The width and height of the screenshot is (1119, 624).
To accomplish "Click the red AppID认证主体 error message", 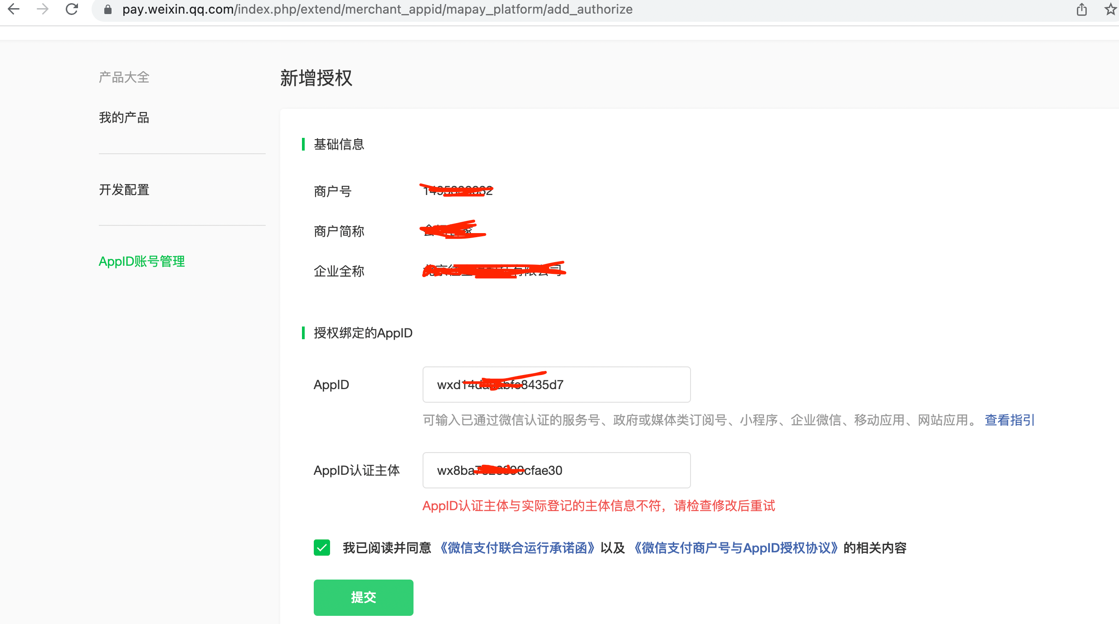I will click(598, 506).
